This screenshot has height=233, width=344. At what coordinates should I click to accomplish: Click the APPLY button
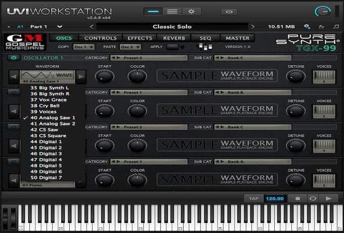(173, 47)
